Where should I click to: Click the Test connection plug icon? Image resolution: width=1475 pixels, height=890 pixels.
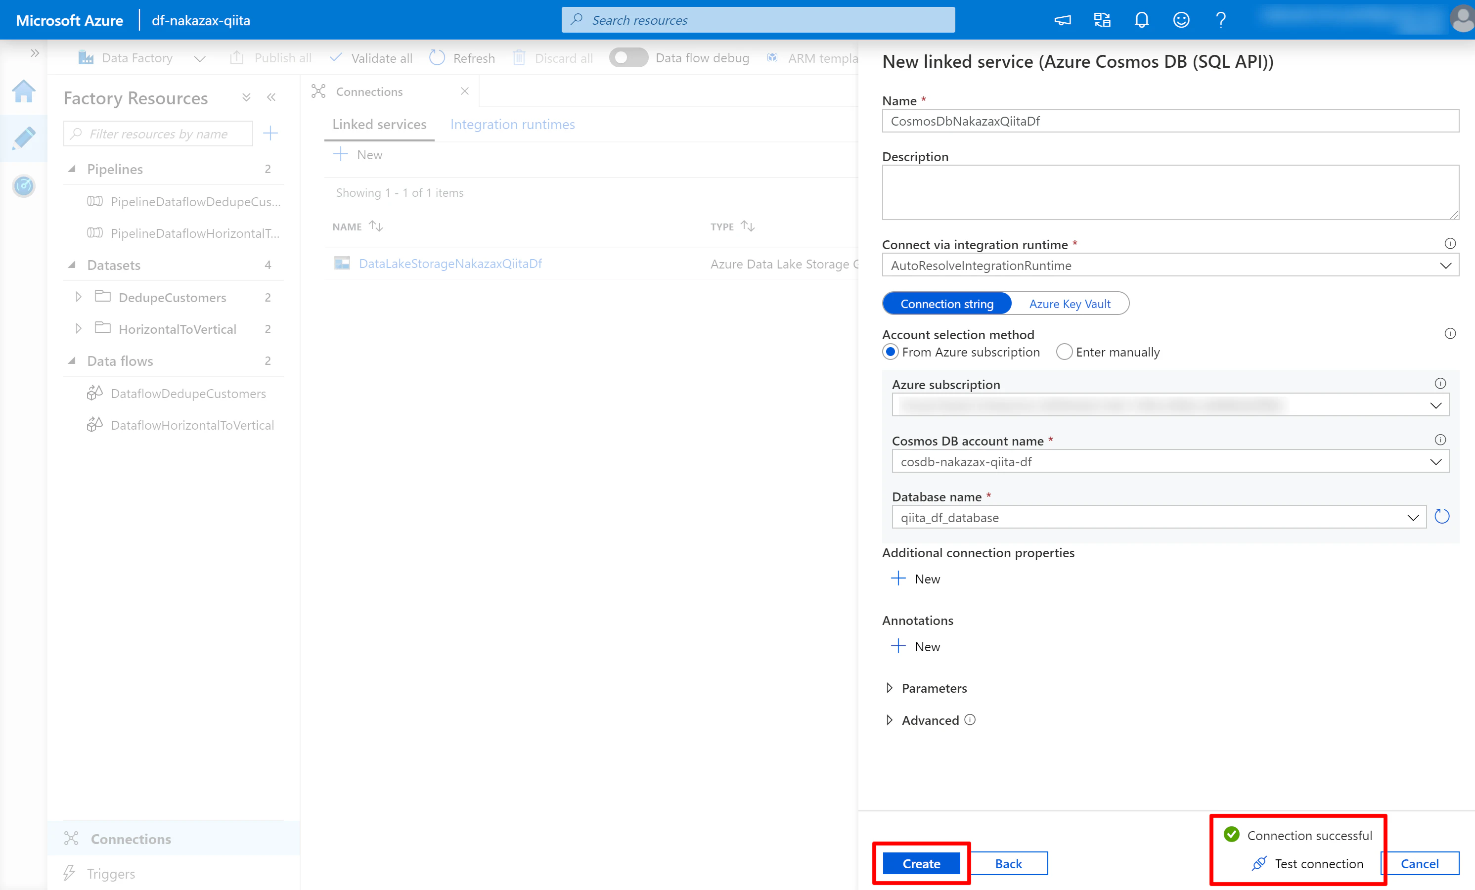tap(1259, 863)
